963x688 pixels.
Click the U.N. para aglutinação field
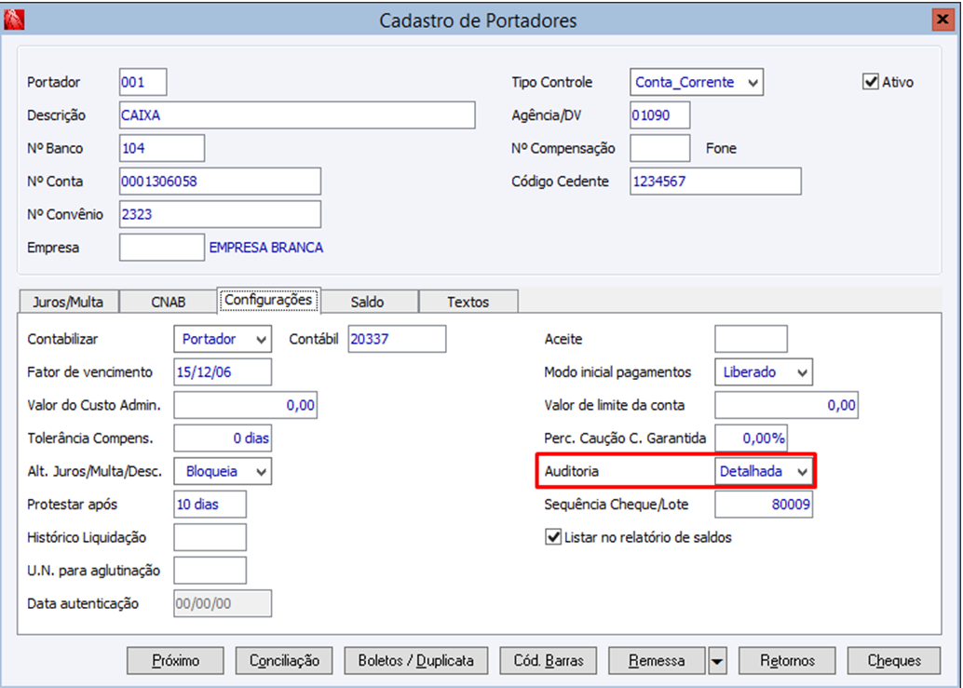click(210, 571)
